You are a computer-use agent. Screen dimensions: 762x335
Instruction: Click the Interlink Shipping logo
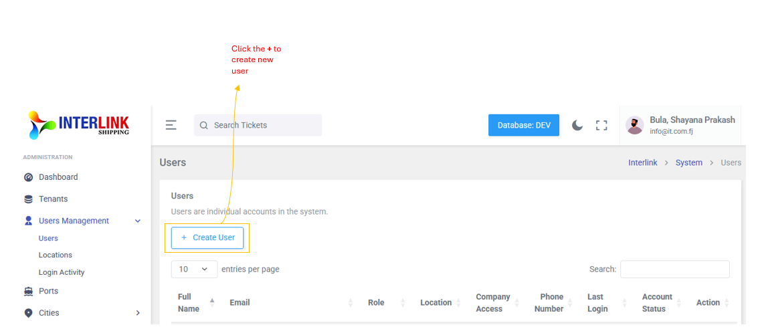(79, 125)
